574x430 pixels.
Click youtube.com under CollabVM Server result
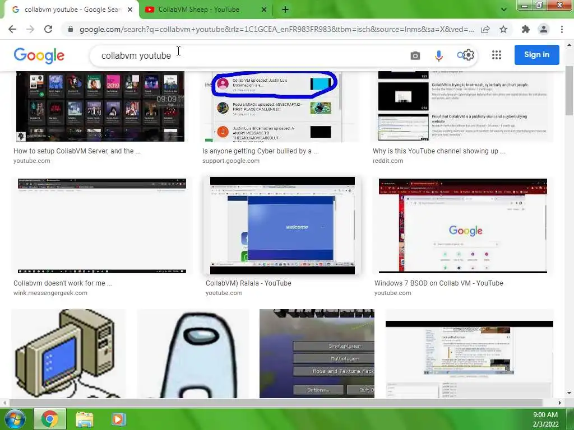click(32, 161)
